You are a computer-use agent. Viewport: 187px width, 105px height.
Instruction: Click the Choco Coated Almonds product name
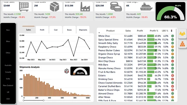(x=110, y=83)
